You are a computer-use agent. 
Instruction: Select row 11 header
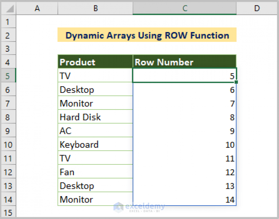coord(8,158)
